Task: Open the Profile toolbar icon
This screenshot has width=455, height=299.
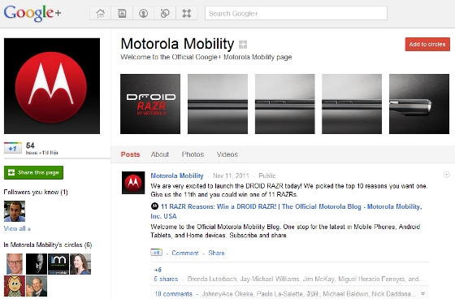Action: tap(143, 13)
